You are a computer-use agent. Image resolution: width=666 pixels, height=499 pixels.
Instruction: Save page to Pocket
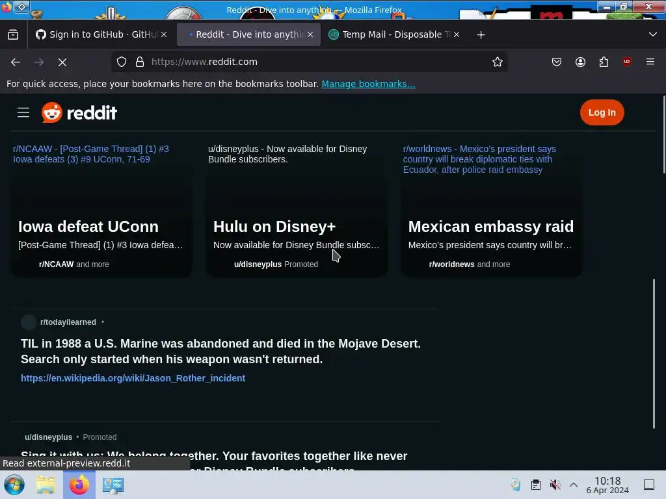pos(557,62)
